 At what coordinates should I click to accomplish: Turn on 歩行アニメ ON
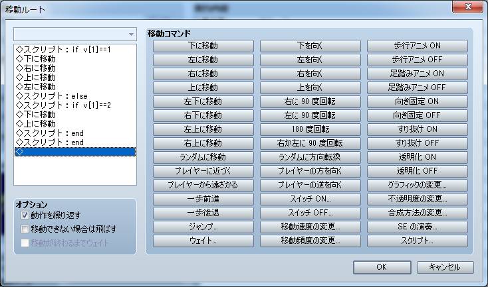click(x=418, y=46)
